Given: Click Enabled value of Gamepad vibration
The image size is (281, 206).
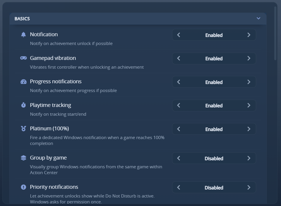Looking at the screenshot, I should tap(214, 58).
